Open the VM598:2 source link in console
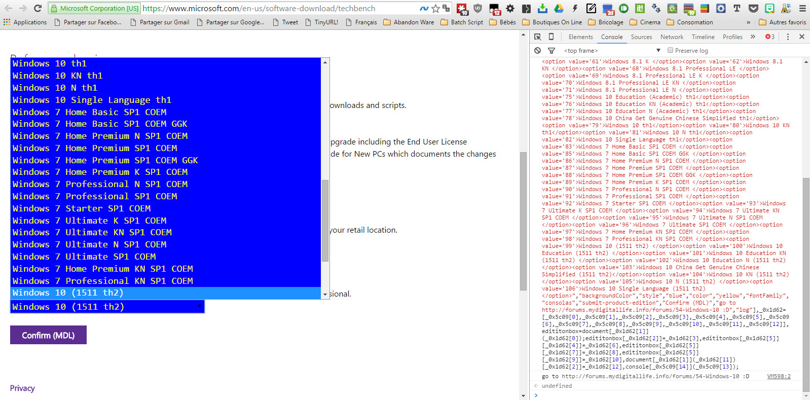 coord(779,376)
